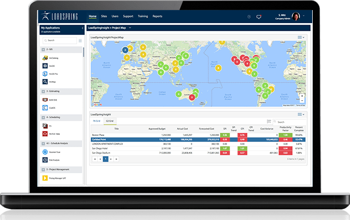The image size is (350, 220).
Task: Open the Training menu
Action: click(143, 16)
